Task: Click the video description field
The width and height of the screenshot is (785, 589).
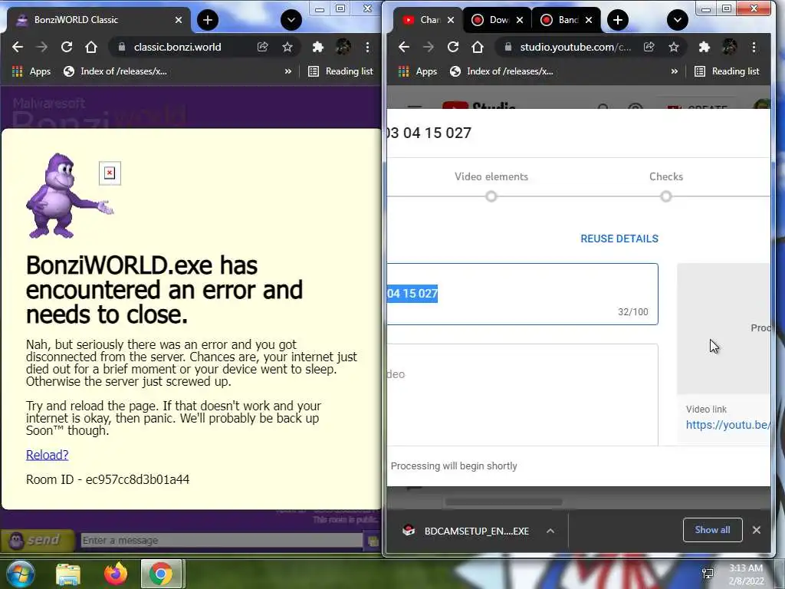Action: (522, 395)
